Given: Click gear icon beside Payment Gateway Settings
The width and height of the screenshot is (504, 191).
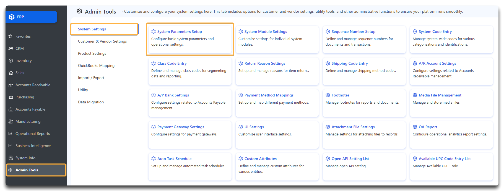Looking at the screenshot, I should pos(154,127).
